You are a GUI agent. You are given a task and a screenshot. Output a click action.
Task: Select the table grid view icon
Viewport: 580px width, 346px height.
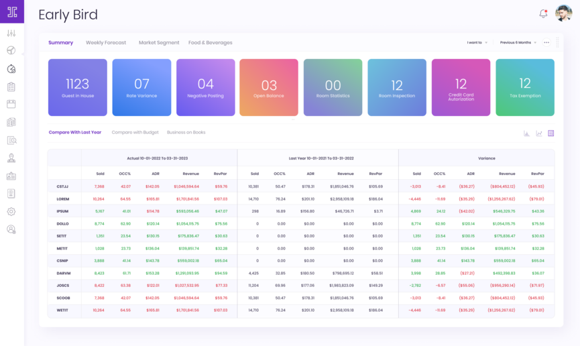(x=550, y=133)
